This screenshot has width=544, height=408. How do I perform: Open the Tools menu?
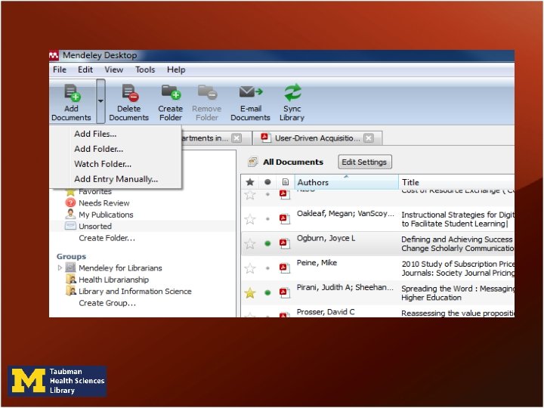pos(145,70)
